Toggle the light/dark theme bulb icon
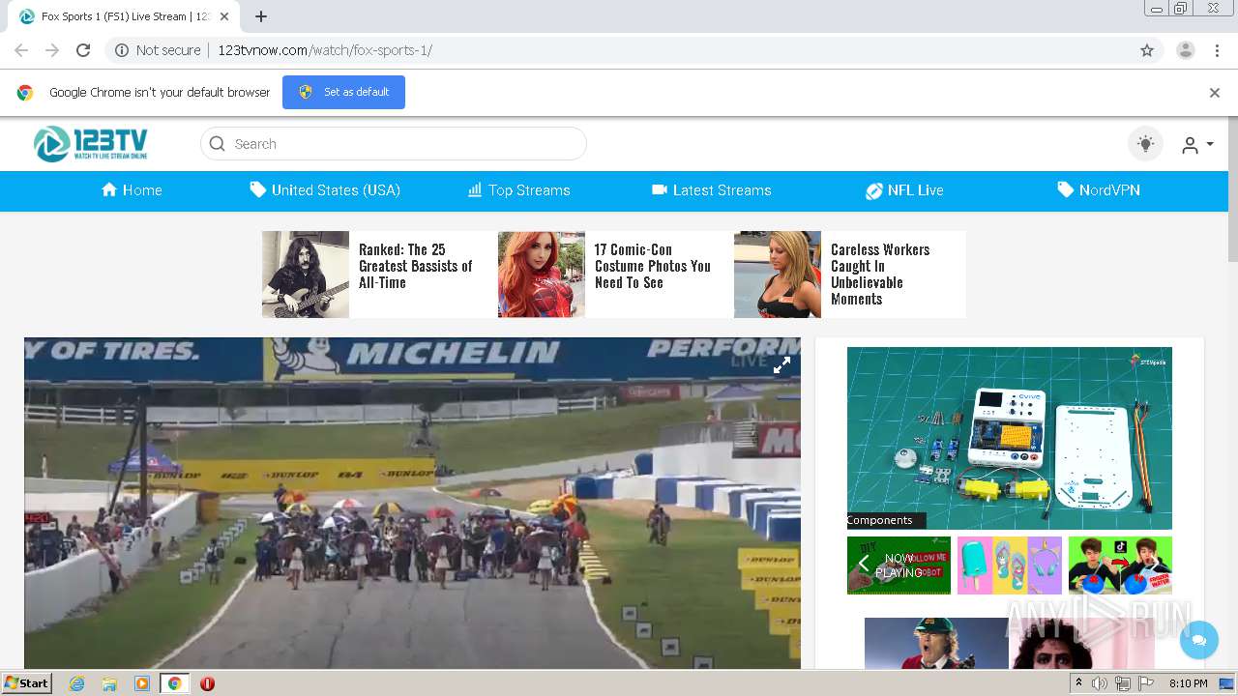The width and height of the screenshot is (1238, 696). click(1145, 144)
